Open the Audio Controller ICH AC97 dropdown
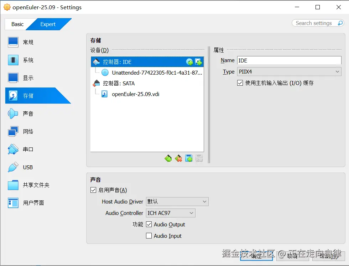Screen dimensions: 349x266 [x=171, y=213]
